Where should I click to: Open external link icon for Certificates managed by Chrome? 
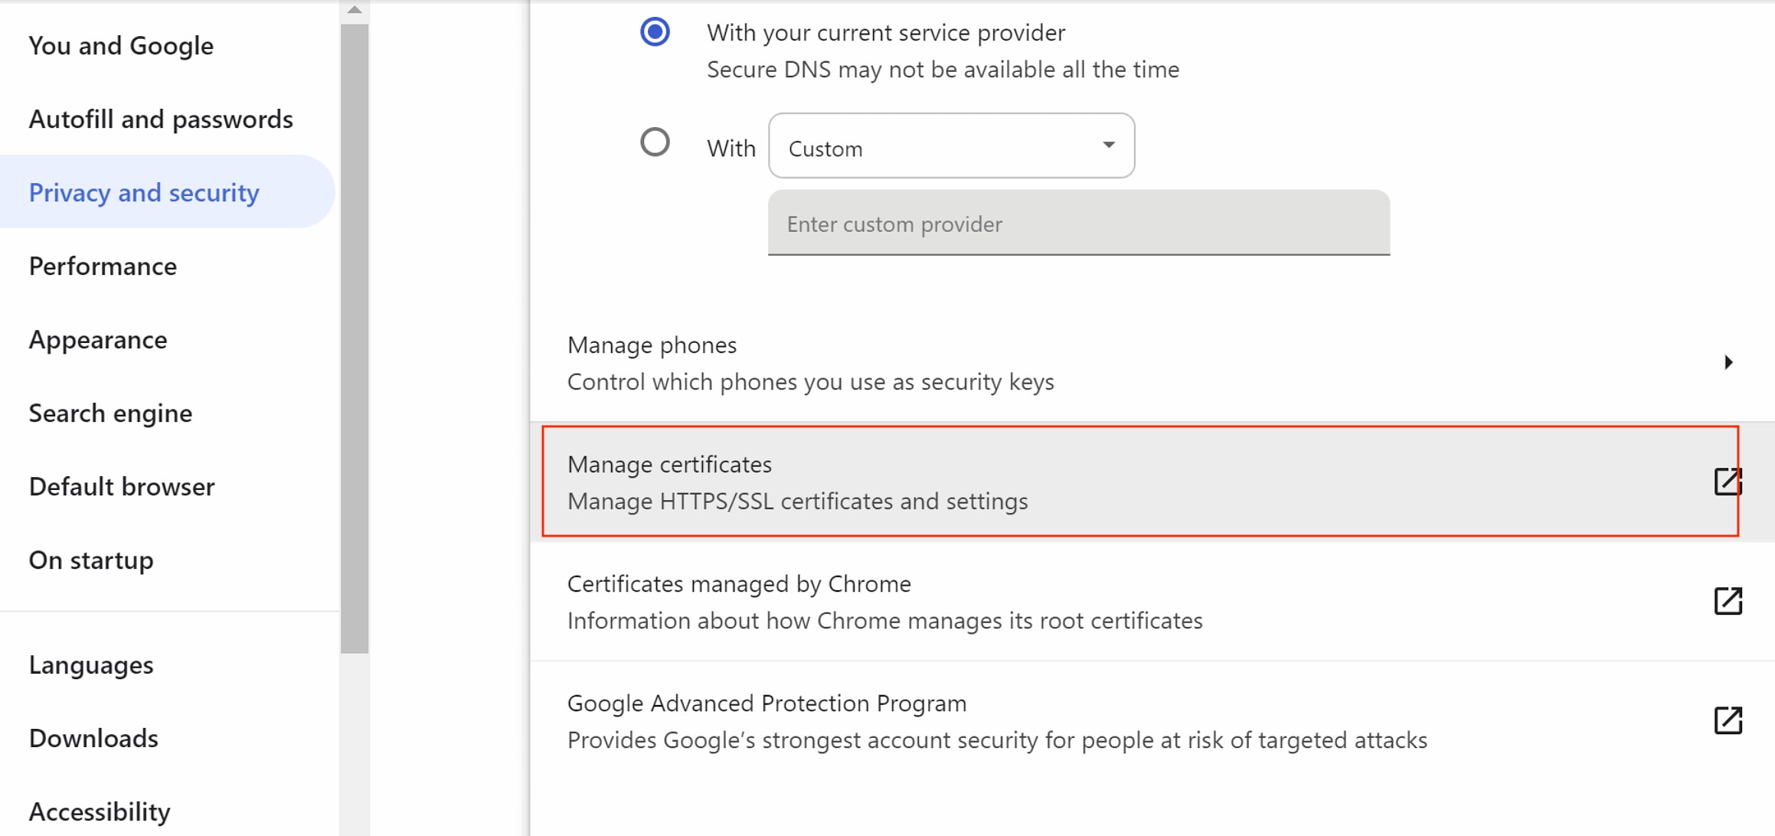(1728, 601)
